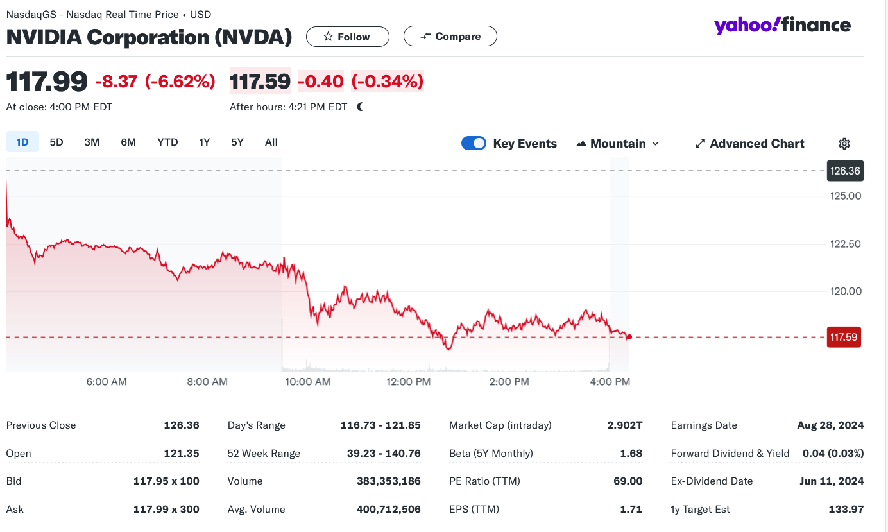
Task: Follow the NVDA stock
Action: click(348, 37)
